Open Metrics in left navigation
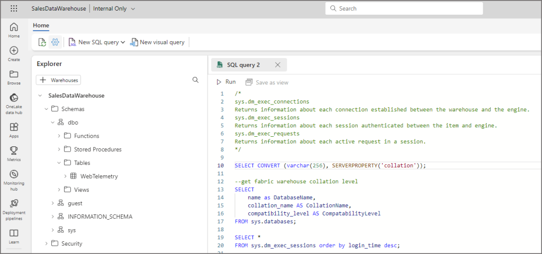The height and width of the screenshot is (254, 542). (14, 154)
